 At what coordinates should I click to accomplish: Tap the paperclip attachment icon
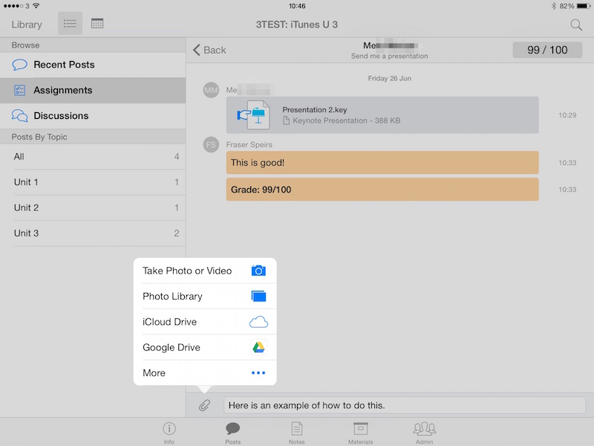coord(203,405)
